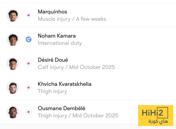Click Khvicha Kvaratskhelia's player avatar photo
Screen dimensions: 176x129
[13, 88]
